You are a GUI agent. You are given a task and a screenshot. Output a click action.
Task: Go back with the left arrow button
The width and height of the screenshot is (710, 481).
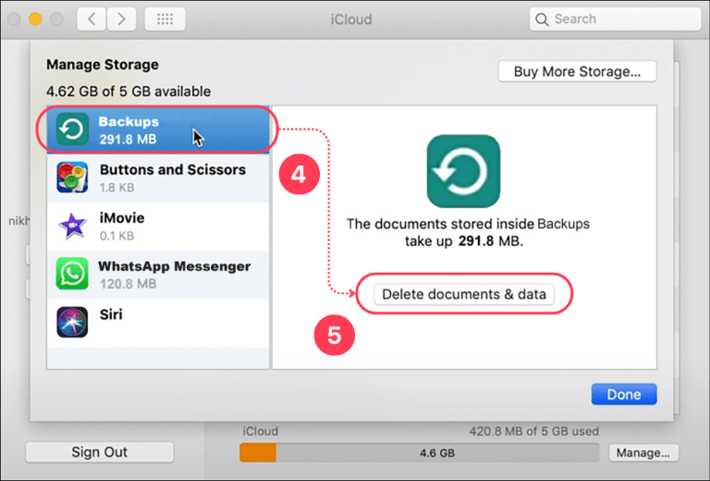tap(92, 19)
